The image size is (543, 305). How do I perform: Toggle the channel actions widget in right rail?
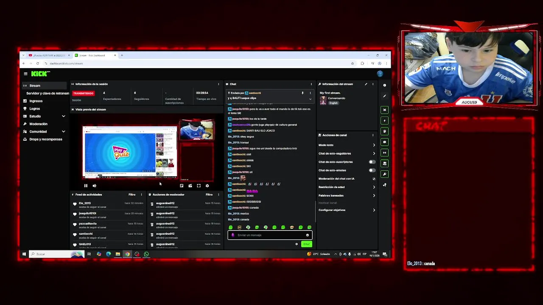pyautogui.click(x=384, y=164)
